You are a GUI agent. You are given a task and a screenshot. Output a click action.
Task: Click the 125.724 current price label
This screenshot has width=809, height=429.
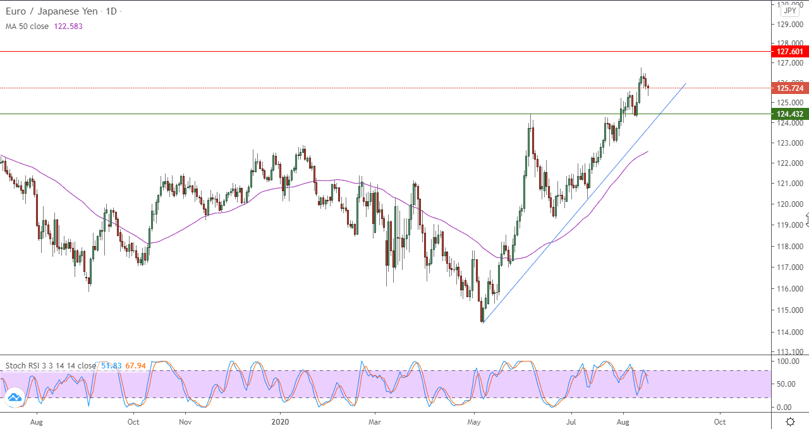point(789,88)
